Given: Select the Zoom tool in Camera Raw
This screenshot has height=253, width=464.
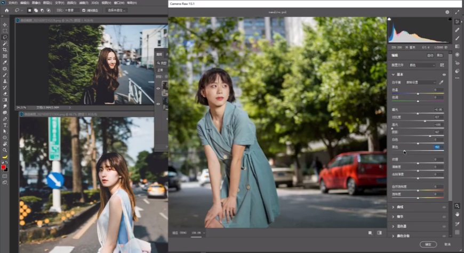Looking at the screenshot, I should pos(457,206).
